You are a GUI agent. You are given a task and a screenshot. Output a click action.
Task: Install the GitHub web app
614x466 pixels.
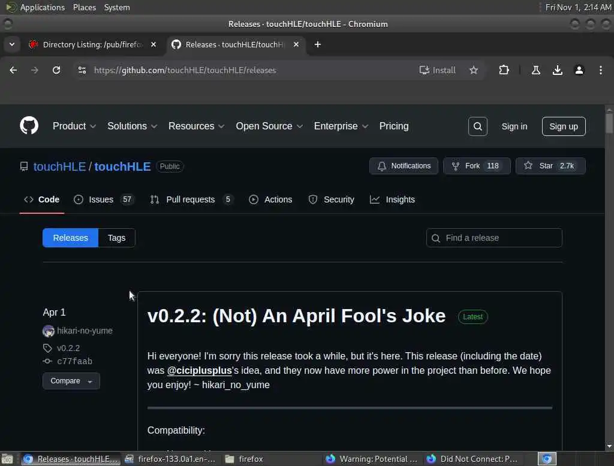click(x=437, y=70)
